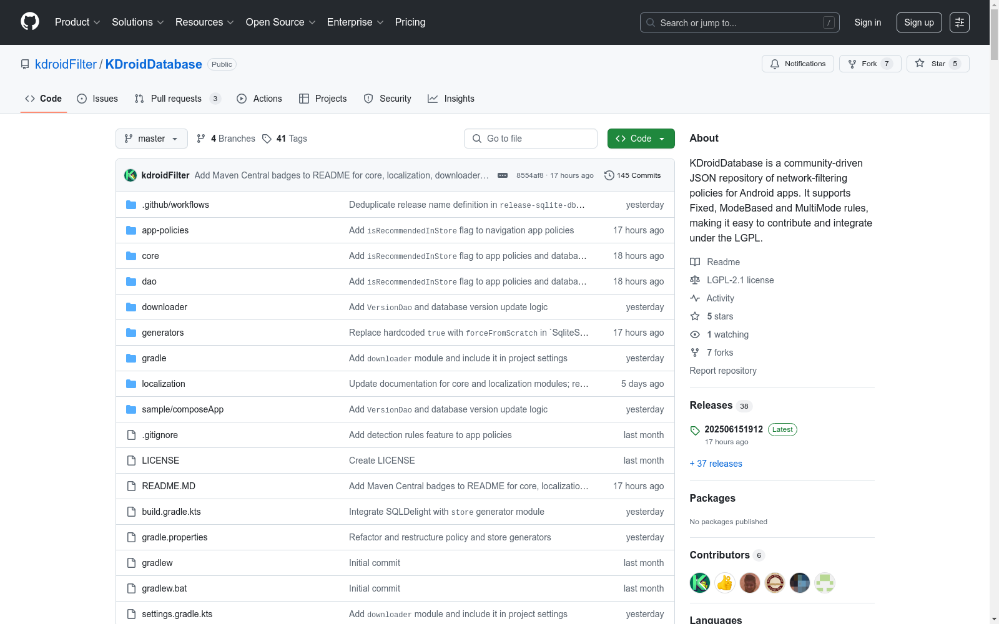Click the Notifications bell button

coord(797,64)
